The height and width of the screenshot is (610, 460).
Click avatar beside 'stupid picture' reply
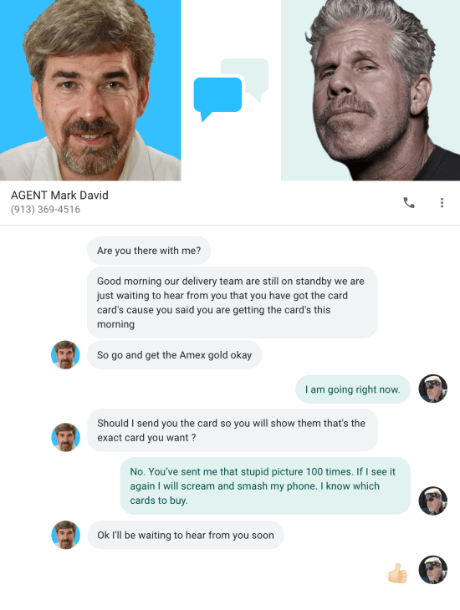point(432,501)
